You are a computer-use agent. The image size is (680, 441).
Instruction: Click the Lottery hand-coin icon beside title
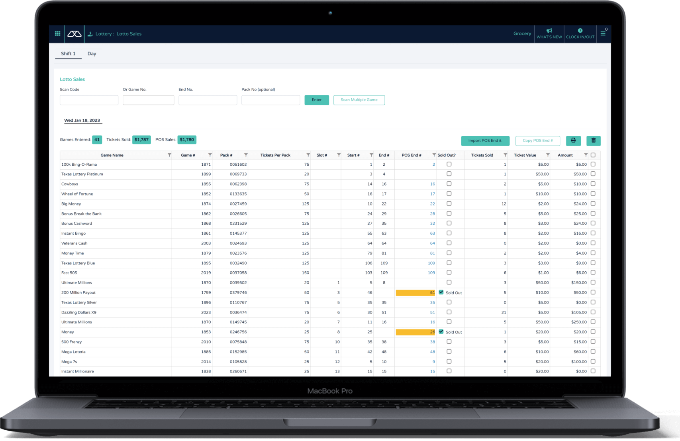90,33
